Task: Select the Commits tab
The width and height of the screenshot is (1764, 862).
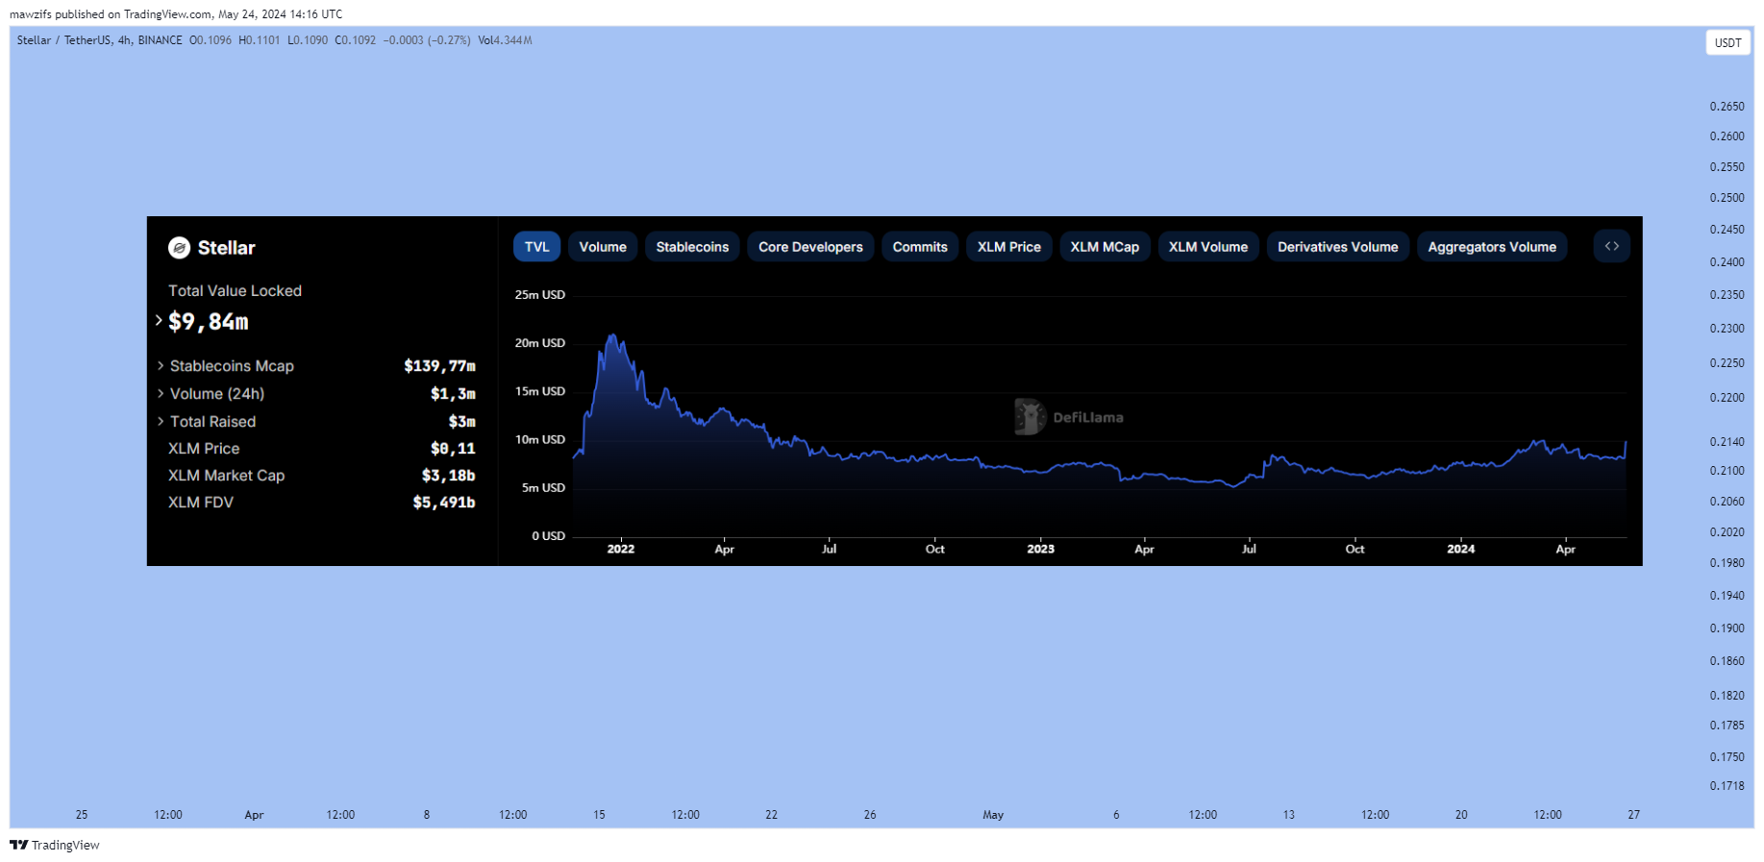Action: coord(920,247)
